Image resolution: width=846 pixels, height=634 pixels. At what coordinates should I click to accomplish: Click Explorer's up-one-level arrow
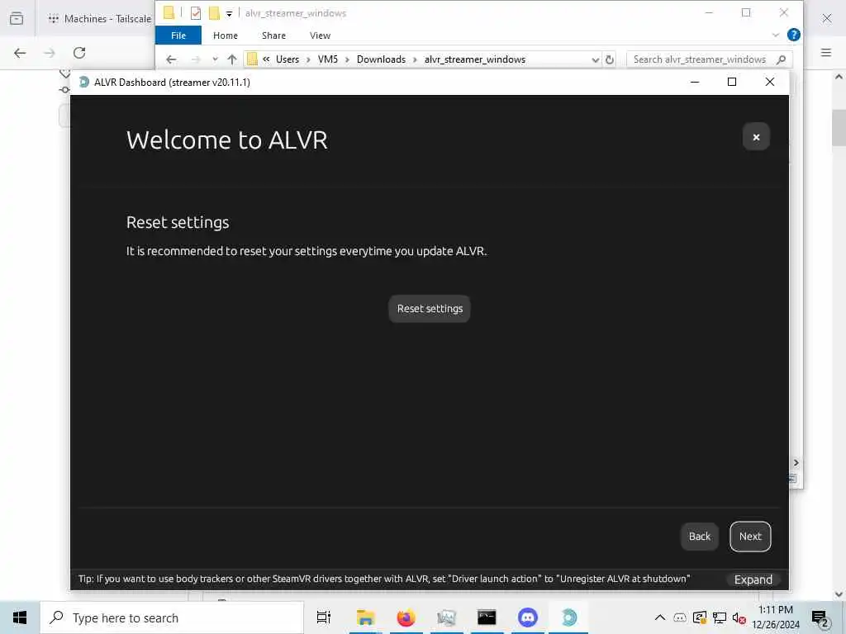(x=232, y=59)
